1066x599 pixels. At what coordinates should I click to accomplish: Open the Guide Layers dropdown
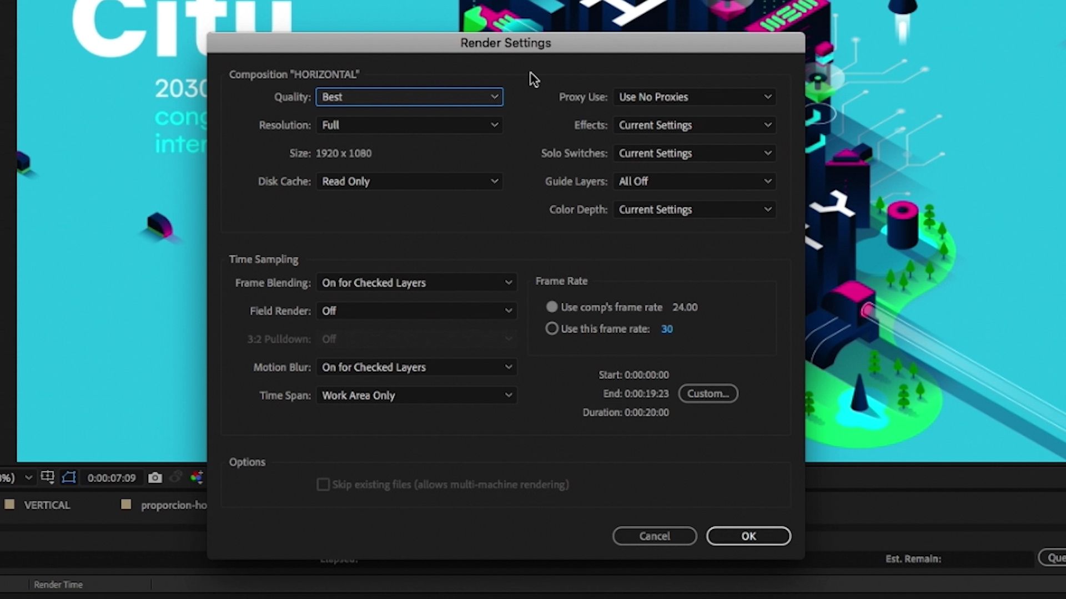click(x=694, y=181)
